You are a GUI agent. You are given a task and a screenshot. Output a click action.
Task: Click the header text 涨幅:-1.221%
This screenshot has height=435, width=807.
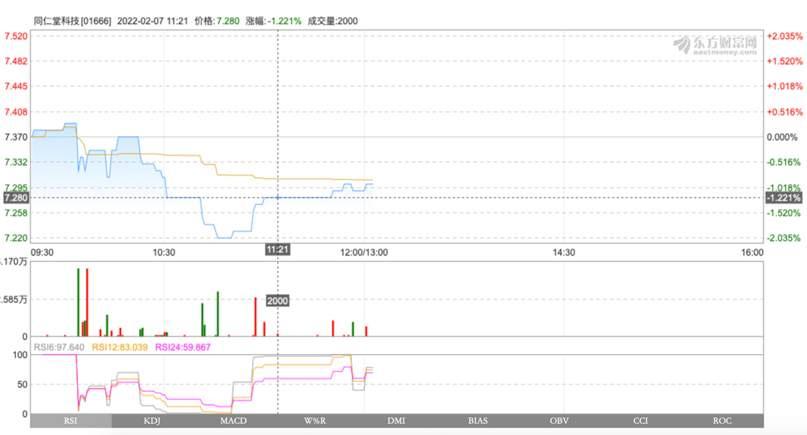click(274, 21)
